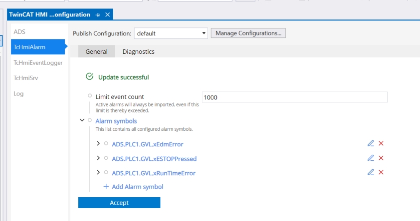This screenshot has width=420, height=221.
Task: Edit the xESTOPPressed alarm symbol
Action: tap(371, 158)
